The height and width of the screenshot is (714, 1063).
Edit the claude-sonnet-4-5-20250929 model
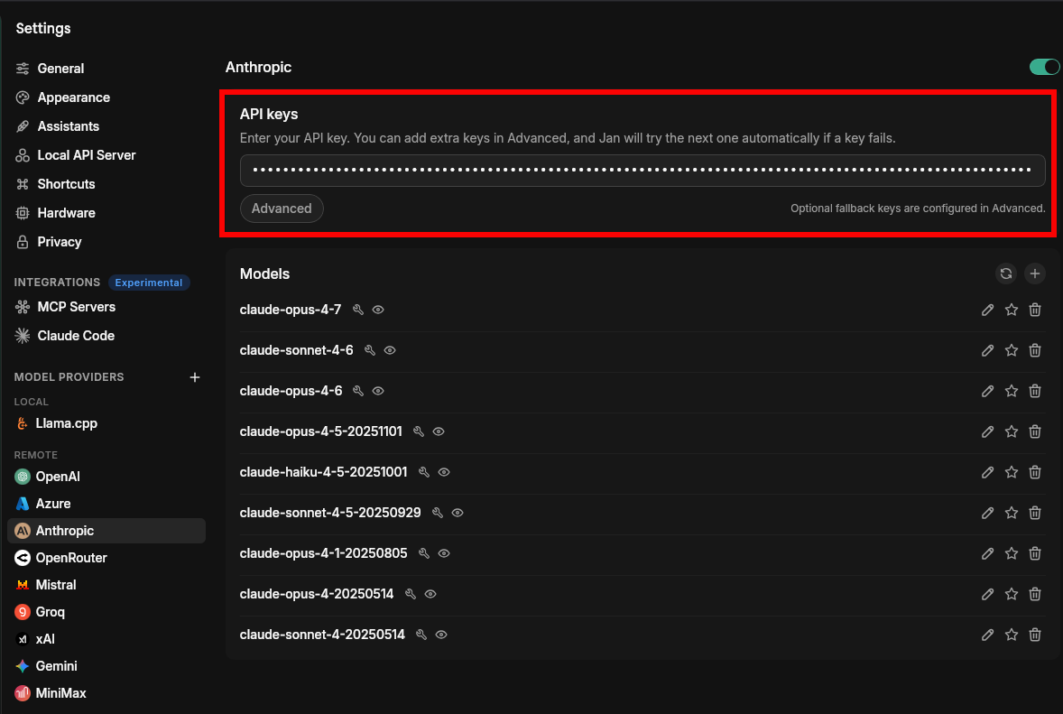(988, 514)
